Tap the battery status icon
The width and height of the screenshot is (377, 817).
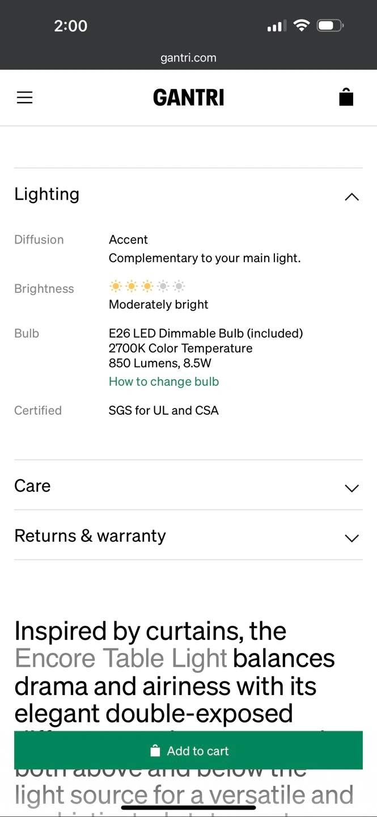coord(331,26)
